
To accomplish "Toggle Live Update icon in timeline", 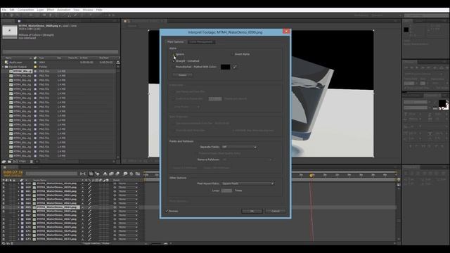I will [x=91, y=174].
